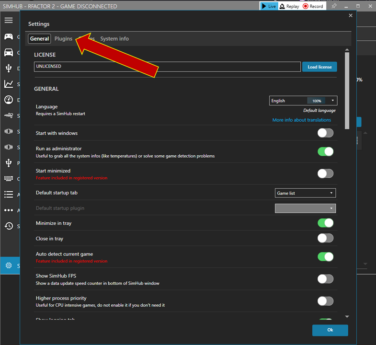Switch to the General settings tab

click(39, 39)
